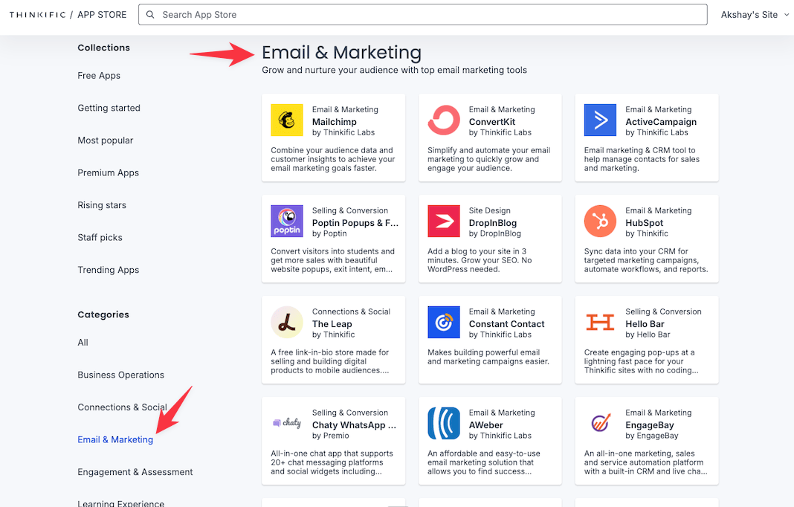
Task: Click the Constant Contact app icon
Action: tap(443, 322)
